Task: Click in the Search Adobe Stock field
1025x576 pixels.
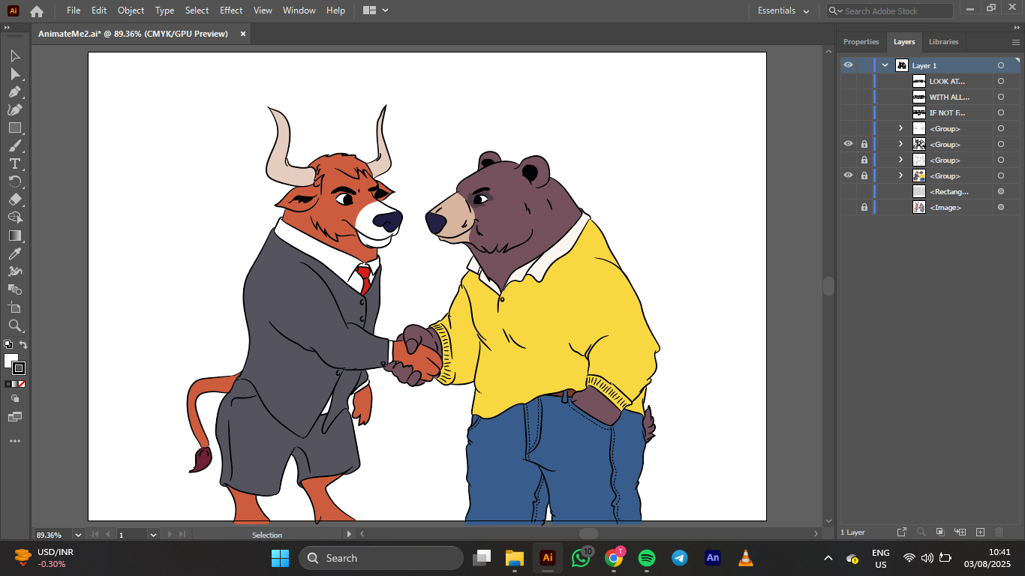Action: pos(891,11)
